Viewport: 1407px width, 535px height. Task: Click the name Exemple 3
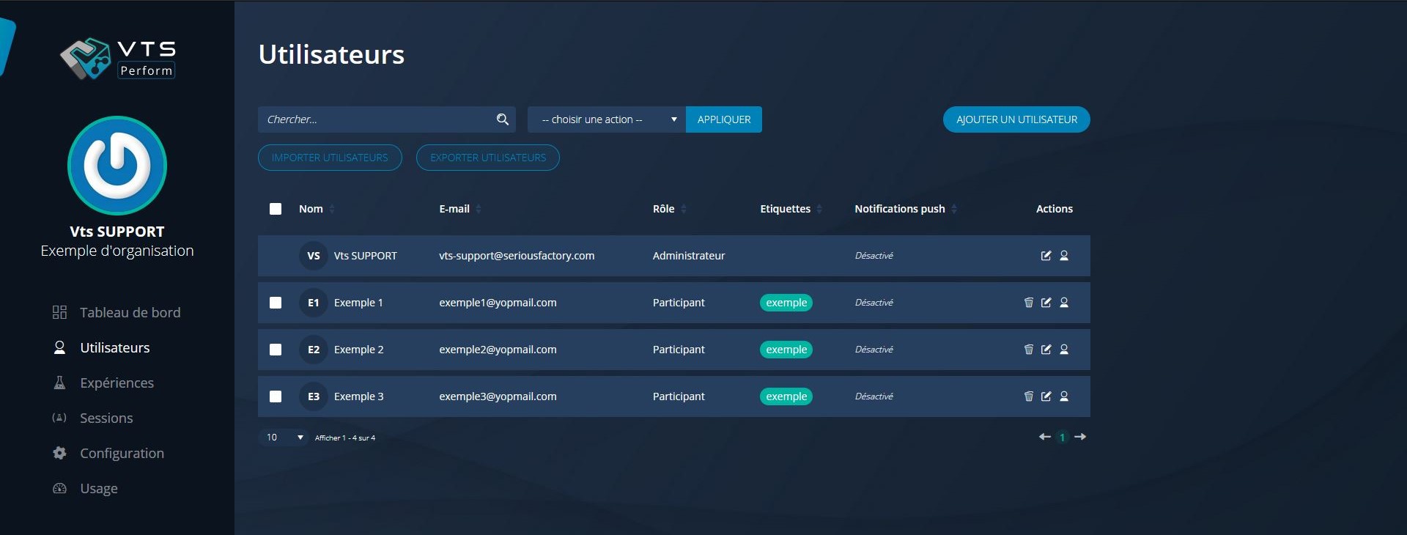[359, 396]
